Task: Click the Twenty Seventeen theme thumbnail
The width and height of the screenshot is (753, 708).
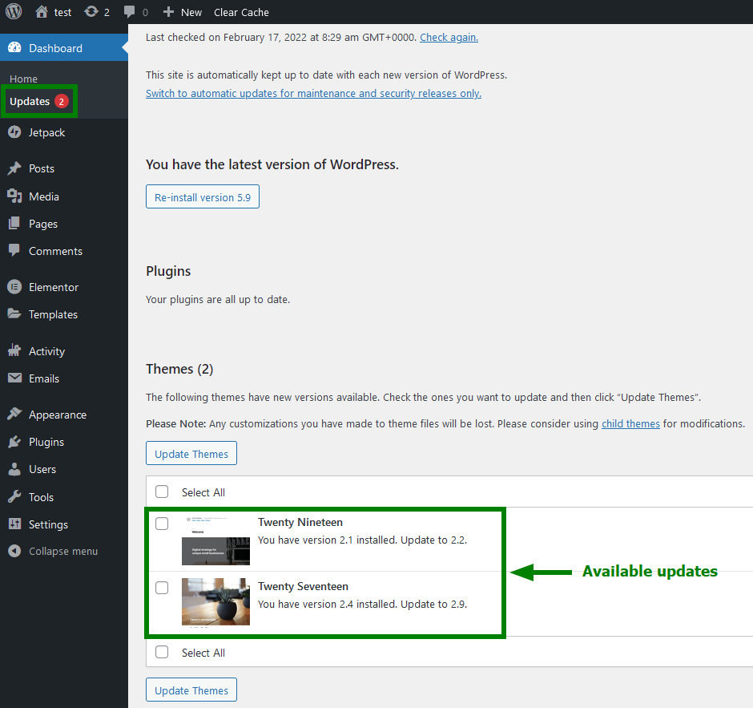Action: (x=215, y=602)
